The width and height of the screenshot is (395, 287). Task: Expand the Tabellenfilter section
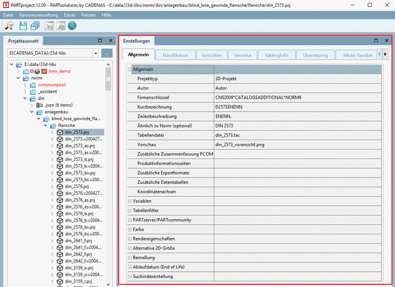pyautogui.click(x=130, y=211)
